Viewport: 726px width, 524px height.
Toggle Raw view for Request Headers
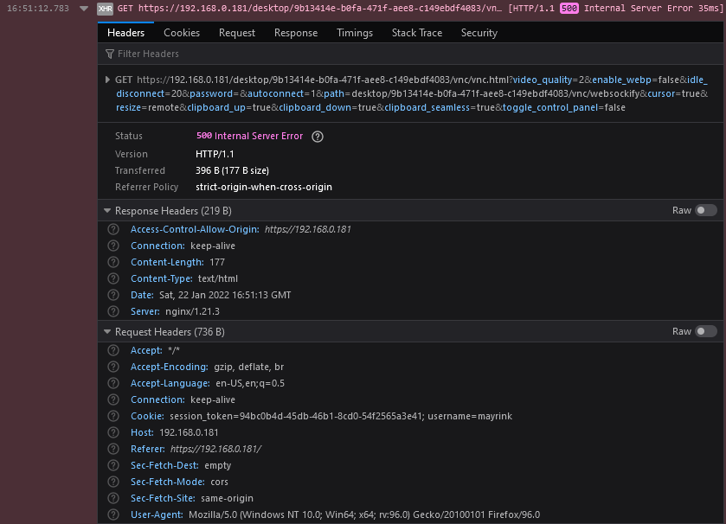point(705,331)
